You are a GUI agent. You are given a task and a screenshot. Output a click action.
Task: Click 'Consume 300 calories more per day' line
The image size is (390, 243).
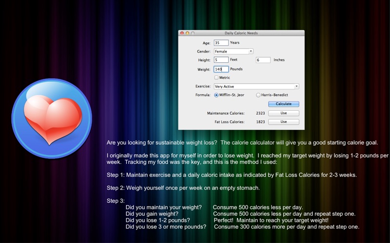tap(287, 226)
